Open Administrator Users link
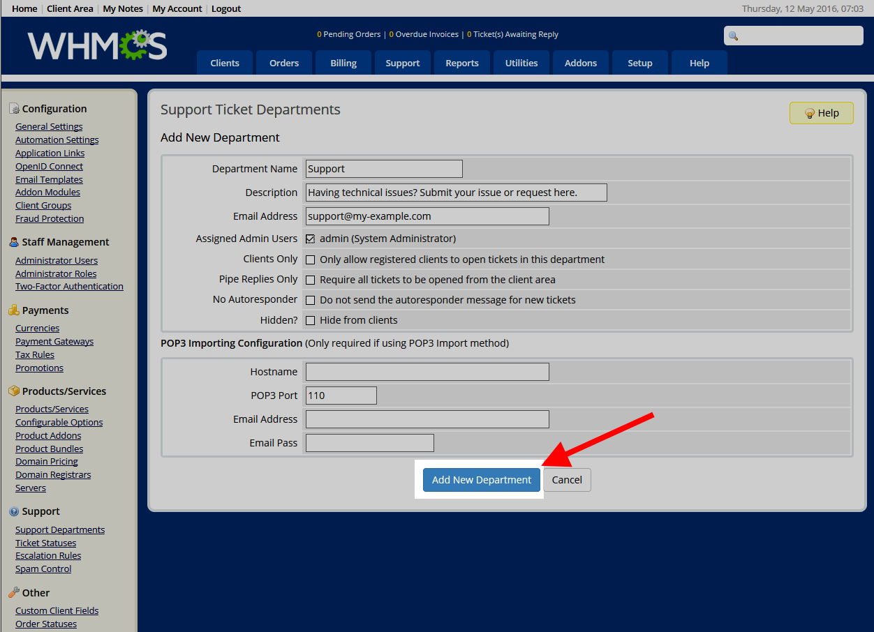The image size is (874, 632). 57,261
